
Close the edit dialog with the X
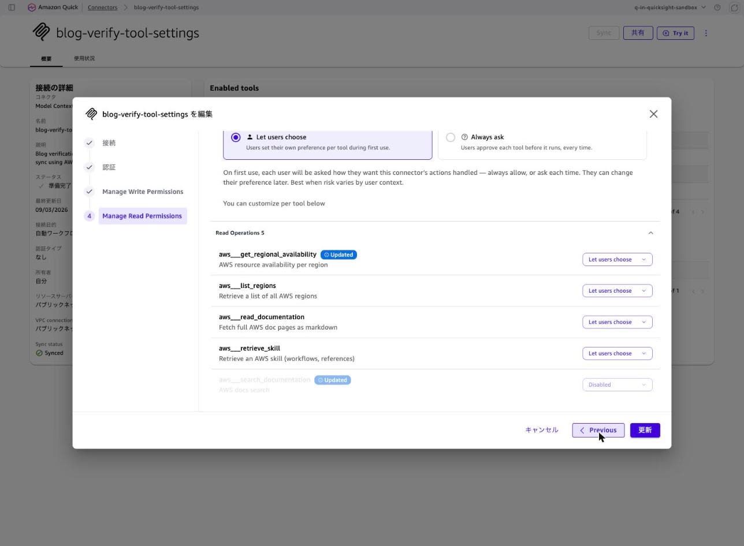pos(653,114)
